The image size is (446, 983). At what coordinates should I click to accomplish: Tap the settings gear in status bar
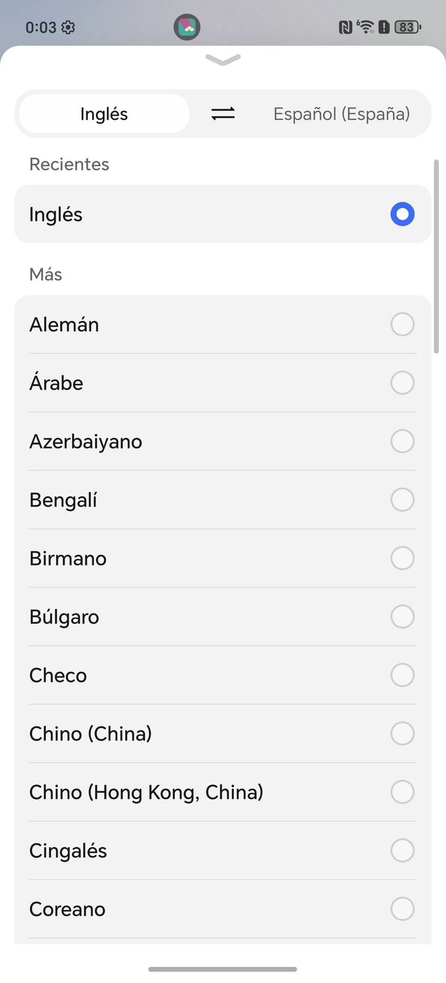(x=68, y=27)
